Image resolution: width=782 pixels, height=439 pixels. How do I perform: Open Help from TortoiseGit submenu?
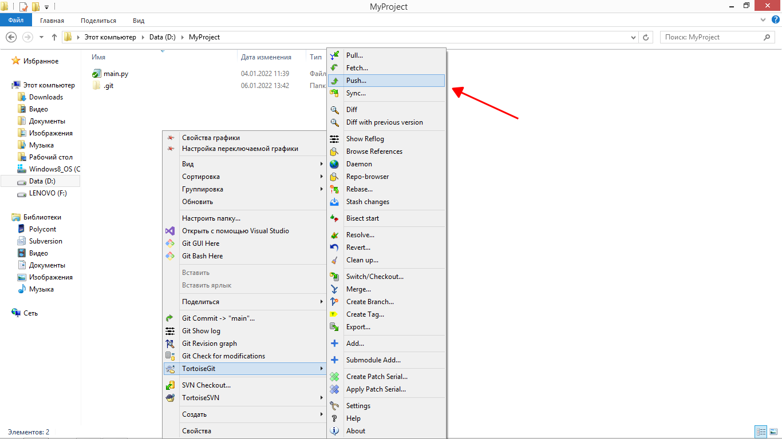[x=386, y=418]
